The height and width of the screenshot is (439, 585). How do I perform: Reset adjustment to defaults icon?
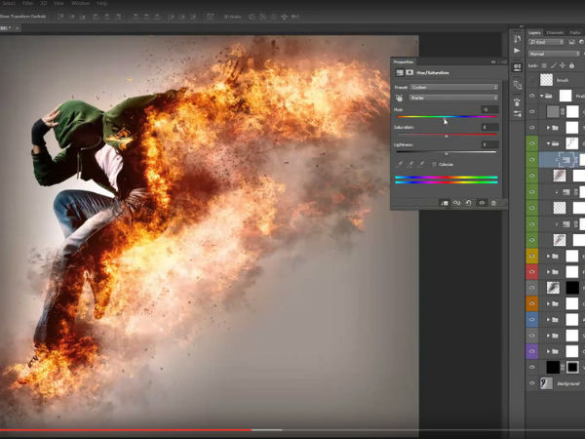pyautogui.click(x=469, y=203)
